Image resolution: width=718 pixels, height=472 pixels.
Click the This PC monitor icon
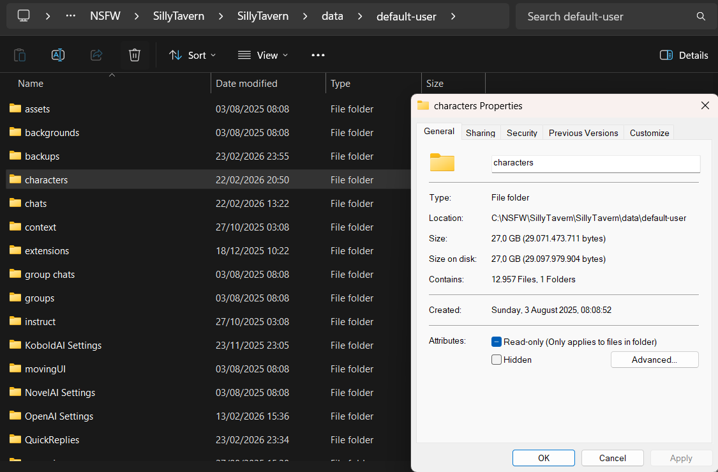pyautogui.click(x=24, y=16)
